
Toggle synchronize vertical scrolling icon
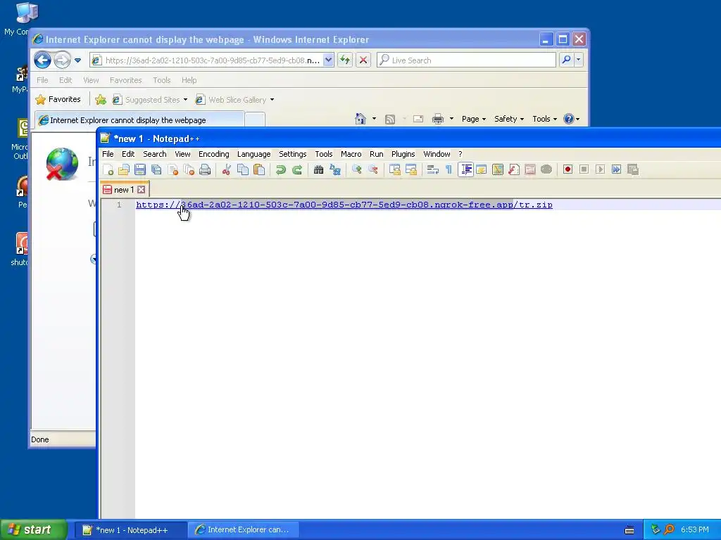tap(394, 170)
